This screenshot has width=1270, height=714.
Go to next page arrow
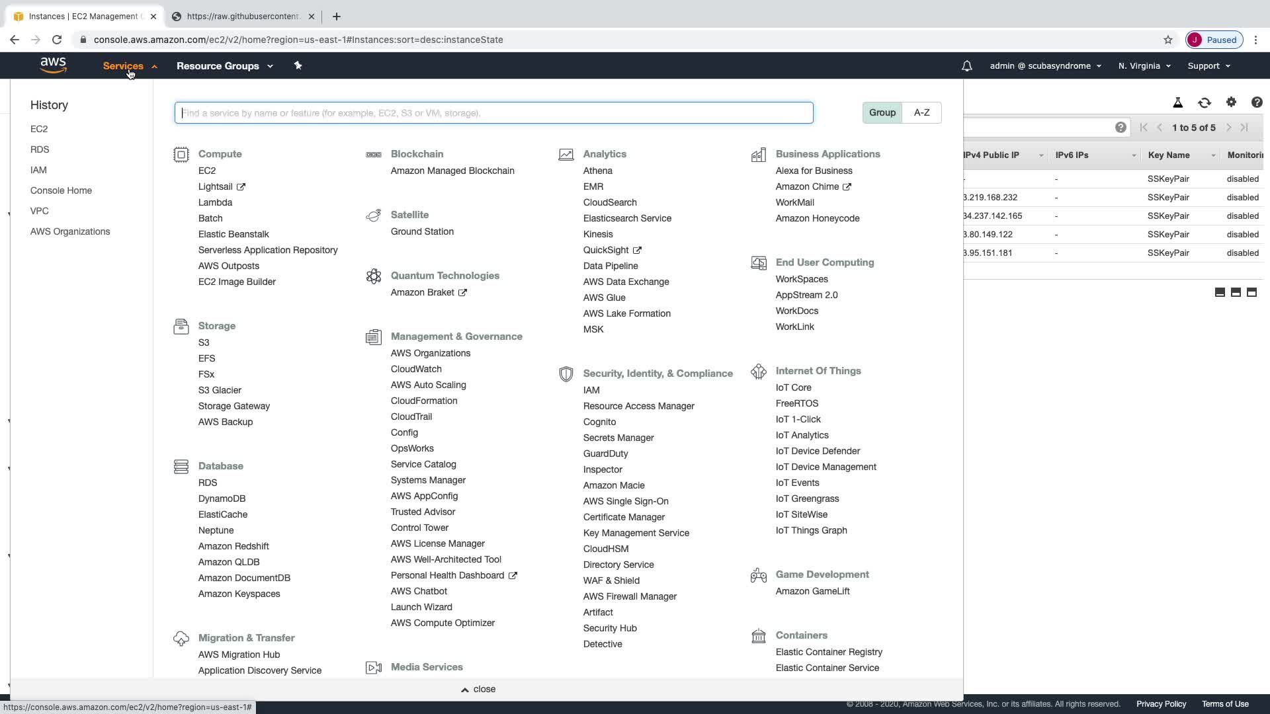click(1228, 128)
